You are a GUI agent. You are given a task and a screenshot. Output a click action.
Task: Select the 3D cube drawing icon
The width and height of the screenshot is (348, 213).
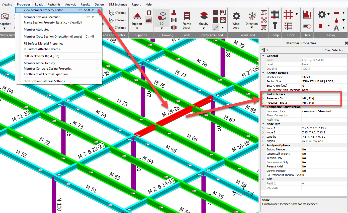coord(162,16)
